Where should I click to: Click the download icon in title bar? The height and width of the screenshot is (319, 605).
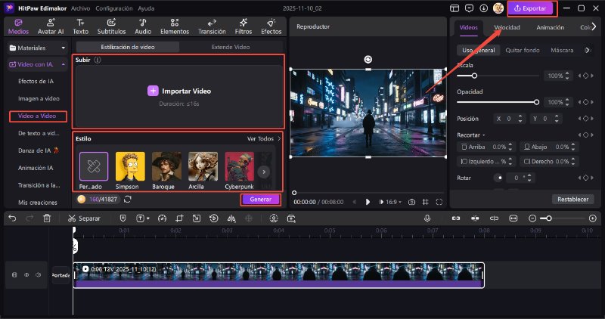(x=483, y=8)
